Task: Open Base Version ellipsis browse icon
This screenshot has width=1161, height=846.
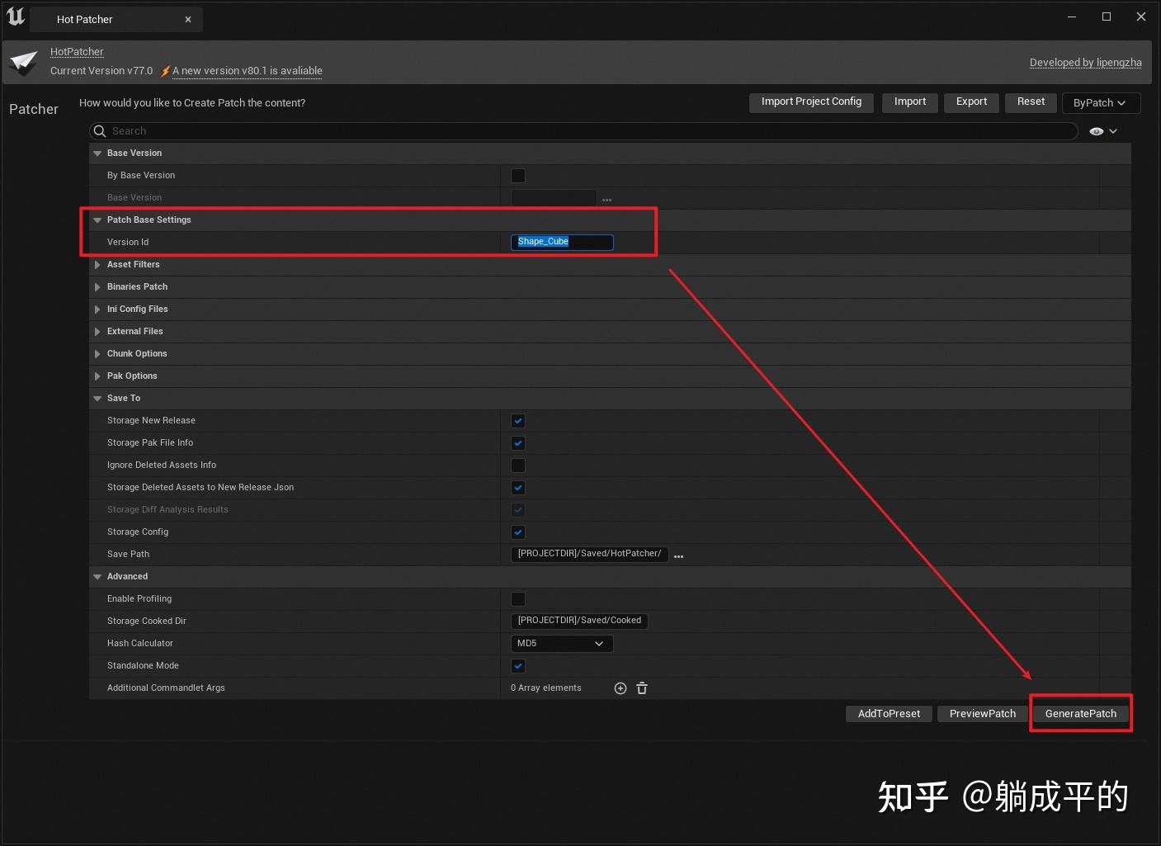Action: click(x=606, y=199)
